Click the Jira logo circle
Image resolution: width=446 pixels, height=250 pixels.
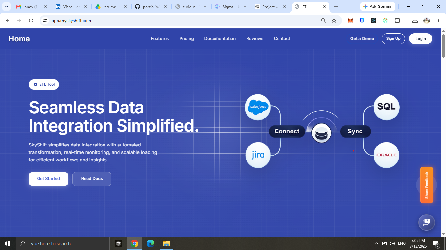258,155
